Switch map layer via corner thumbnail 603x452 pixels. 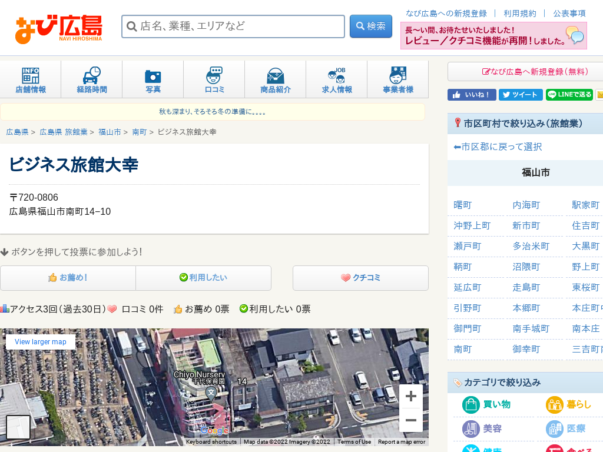[18, 427]
